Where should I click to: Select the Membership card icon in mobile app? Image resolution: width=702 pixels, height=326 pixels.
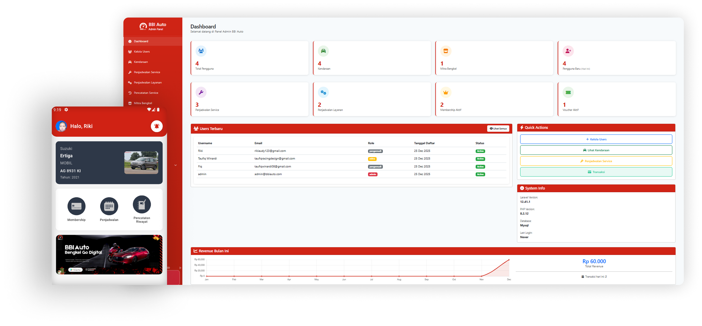[x=76, y=206]
